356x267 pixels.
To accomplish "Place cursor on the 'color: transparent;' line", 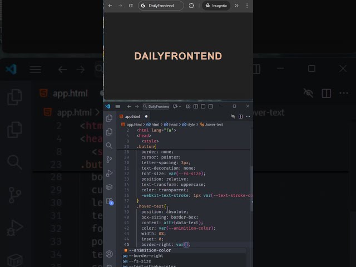I will coord(165,190).
